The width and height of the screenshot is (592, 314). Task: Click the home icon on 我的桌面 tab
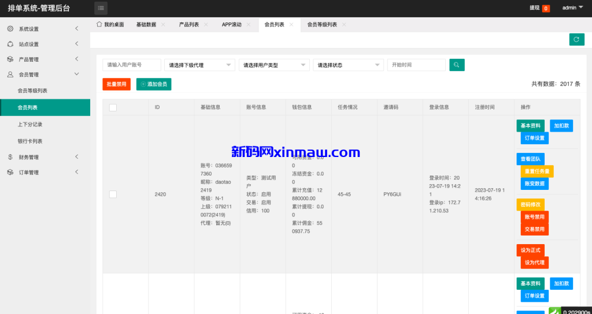tap(99, 24)
